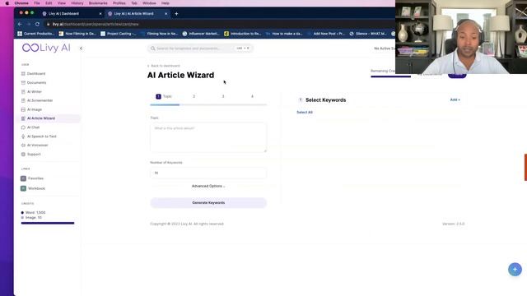Click the Number of Keywords field
Screen dimensions: 527x296
pos(208,173)
